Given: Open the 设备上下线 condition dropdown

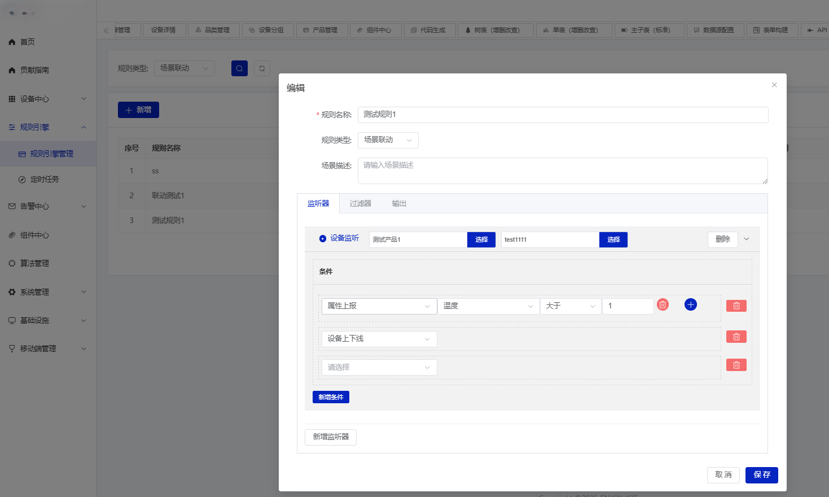Looking at the screenshot, I should [x=379, y=339].
